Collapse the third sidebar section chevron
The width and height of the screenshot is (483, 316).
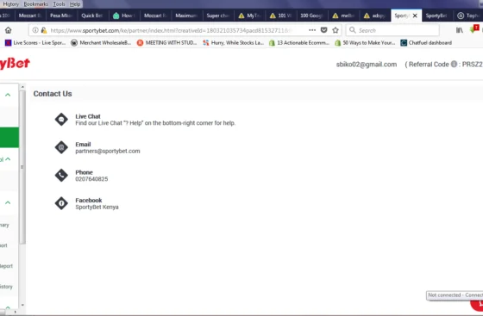(8, 202)
